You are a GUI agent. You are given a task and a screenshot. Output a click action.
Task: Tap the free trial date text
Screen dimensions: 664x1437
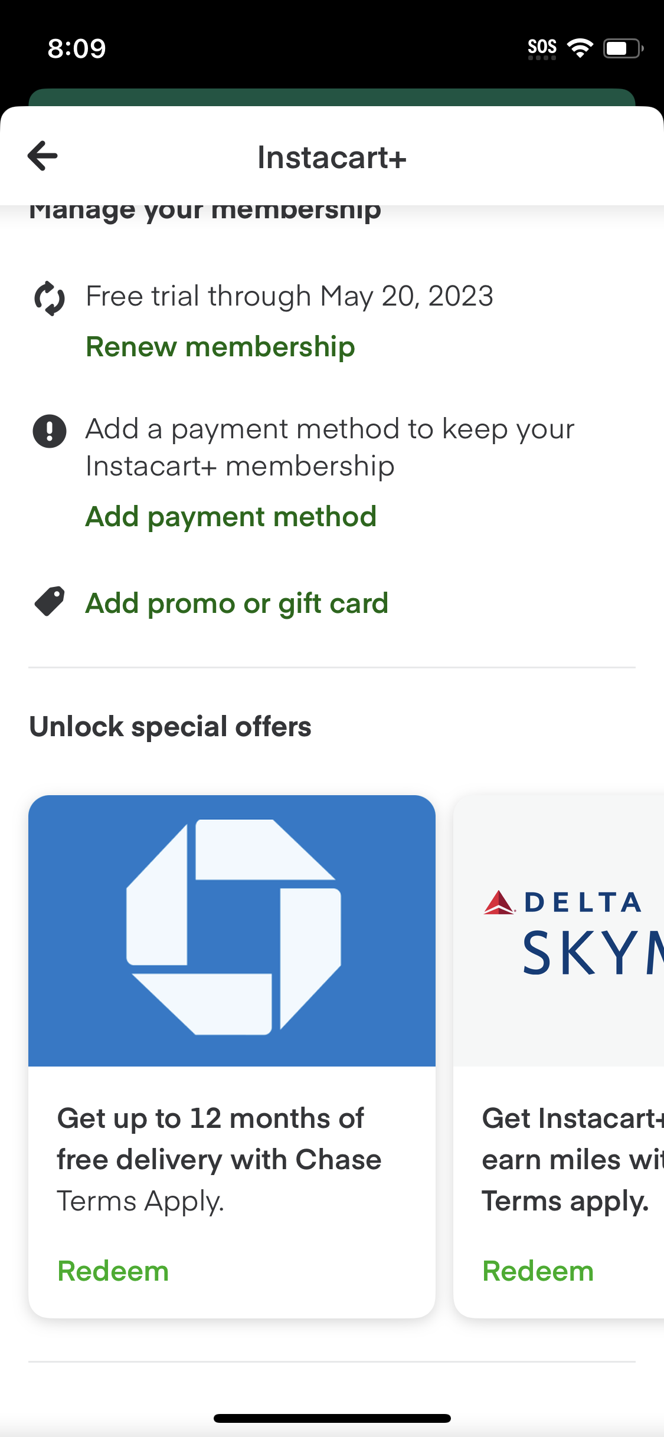[x=289, y=296]
